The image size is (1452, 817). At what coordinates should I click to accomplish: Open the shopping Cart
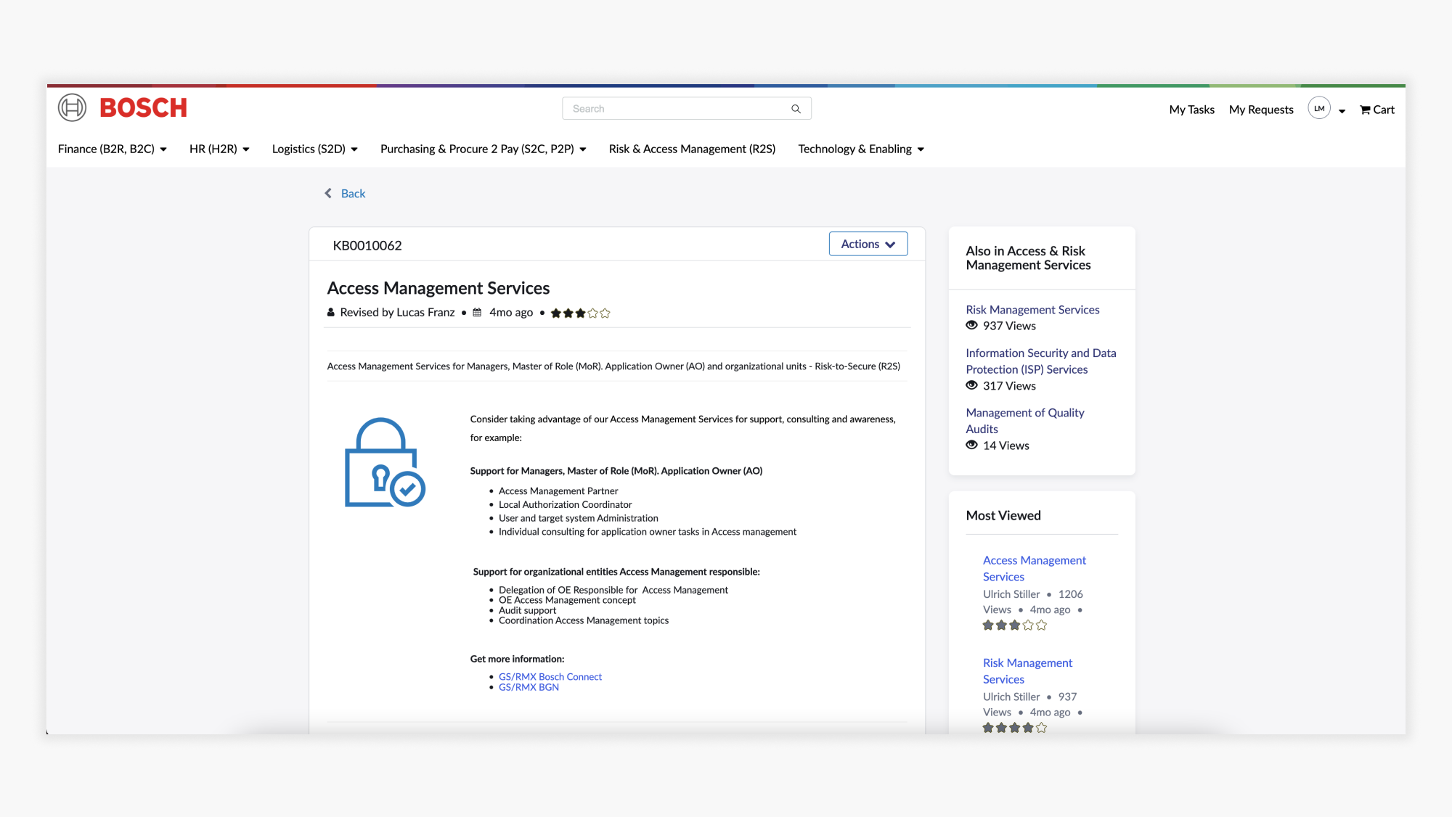point(1376,110)
